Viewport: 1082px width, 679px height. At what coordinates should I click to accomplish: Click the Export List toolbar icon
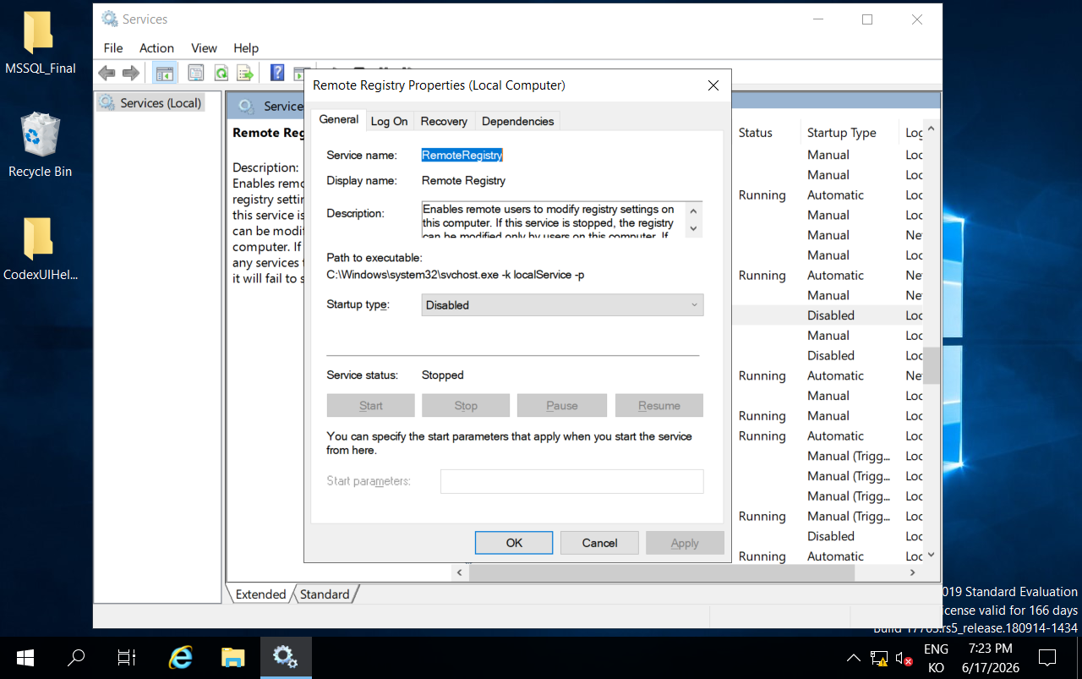click(x=245, y=73)
